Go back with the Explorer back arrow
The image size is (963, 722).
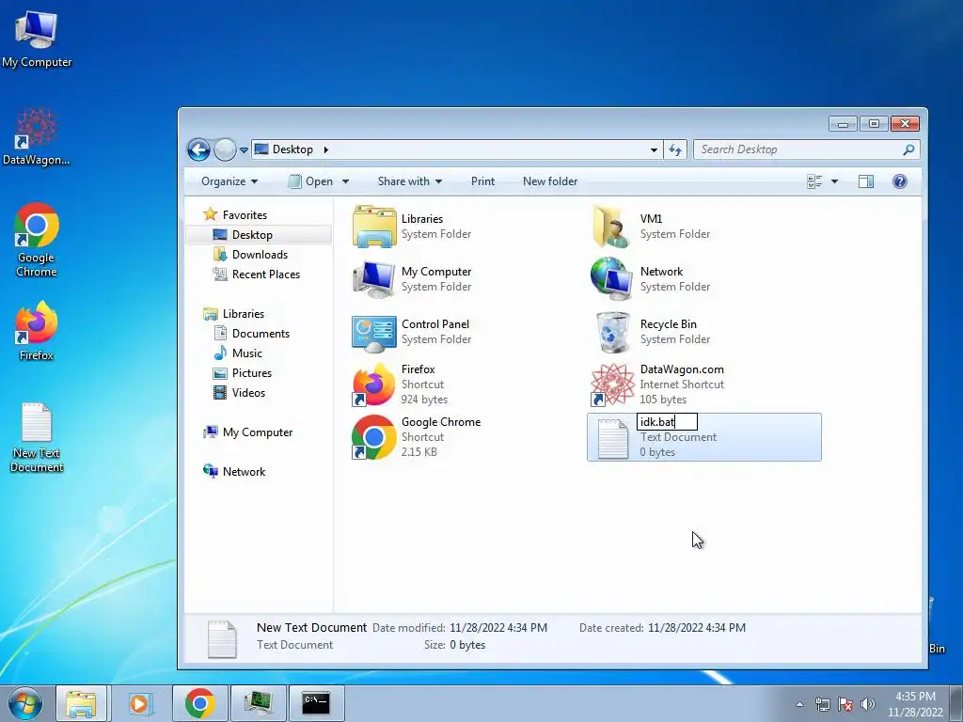pyautogui.click(x=198, y=149)
